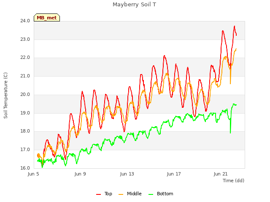Click the 21.0 y-axis tick label
The width and height of the screenshot is (270, 202).
point(25,76)
